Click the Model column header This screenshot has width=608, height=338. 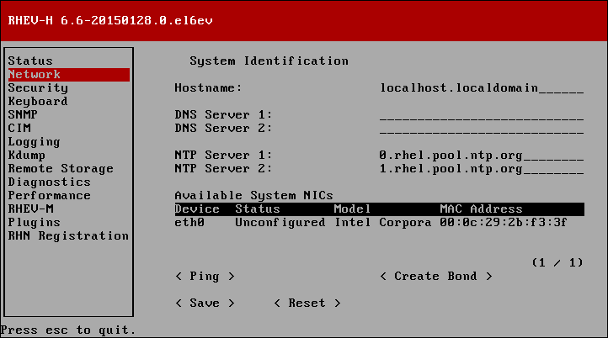[352, 209]
